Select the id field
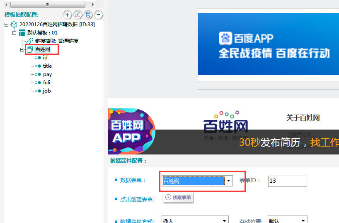 click(x=45, y=58)
